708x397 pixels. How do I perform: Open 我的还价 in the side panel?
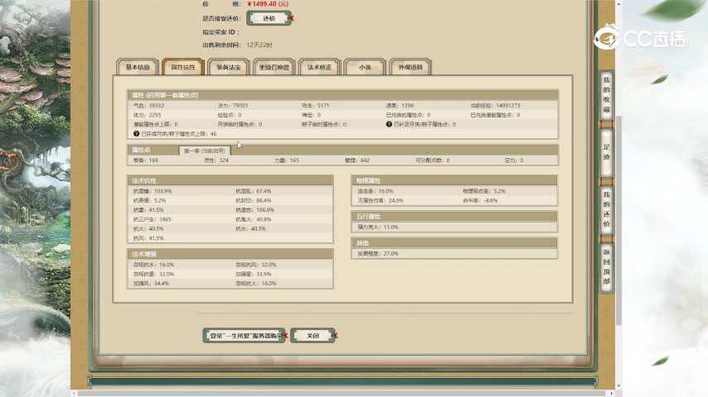coord(606,208)
